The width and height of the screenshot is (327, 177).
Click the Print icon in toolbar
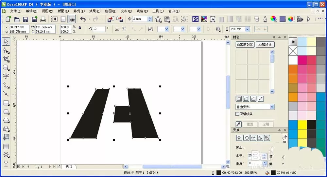pos(43,19)
